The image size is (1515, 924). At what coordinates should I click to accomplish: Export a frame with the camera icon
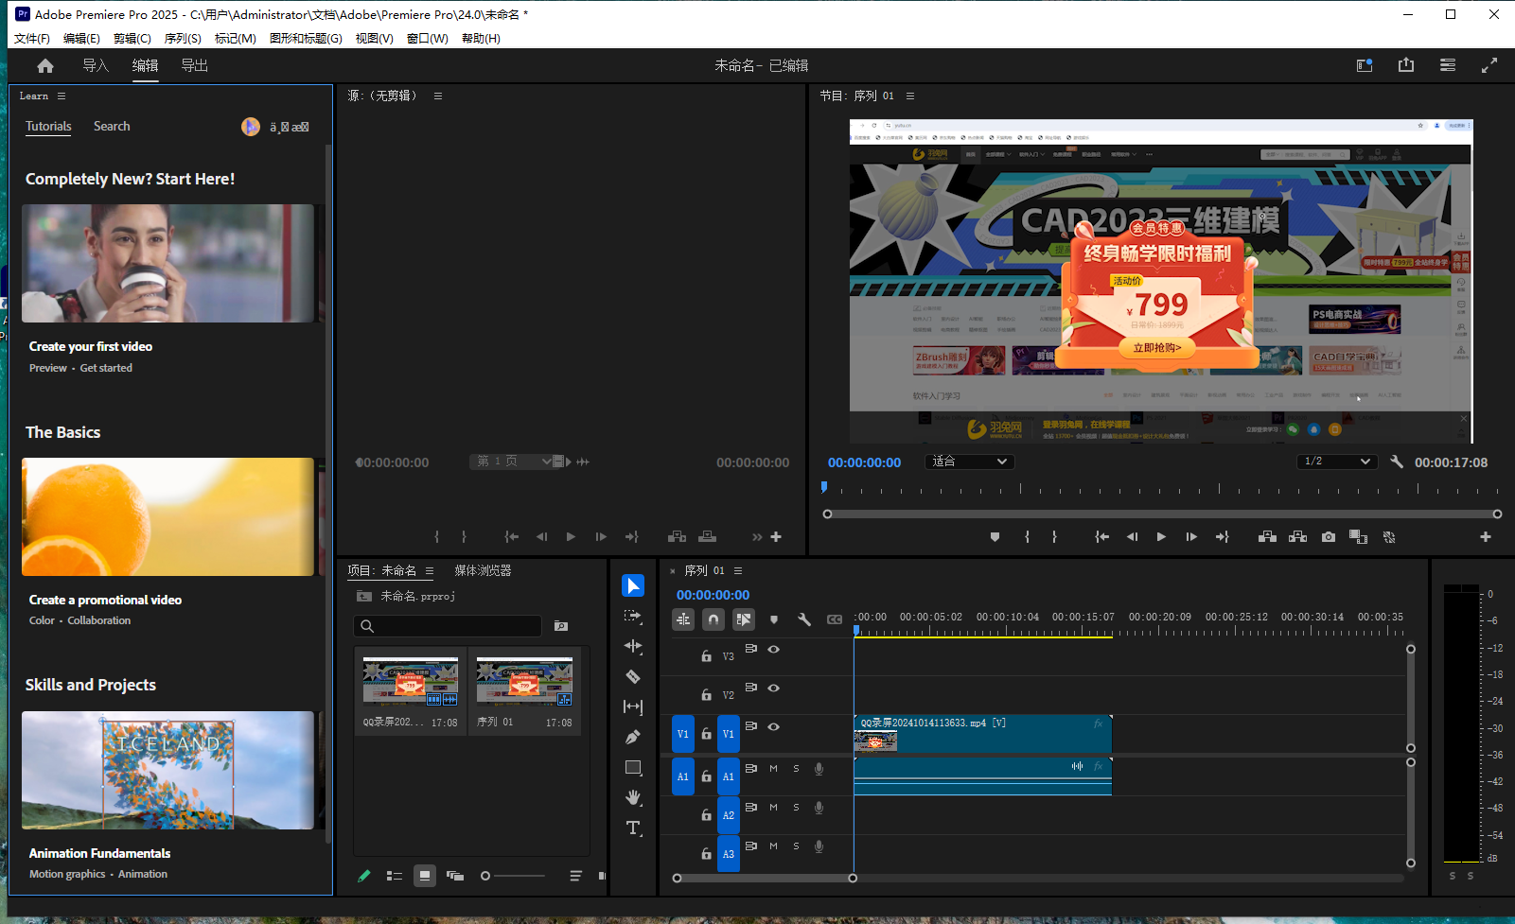[x=1328, y=536]
